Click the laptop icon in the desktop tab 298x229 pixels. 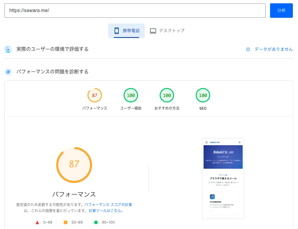click(x=153, y=31)
